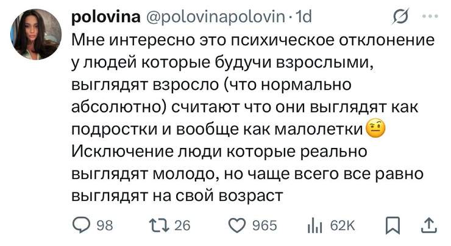This screenshot has height=246, width=451.
Task: Click the 1d timestamp
Action: point(304,16)
